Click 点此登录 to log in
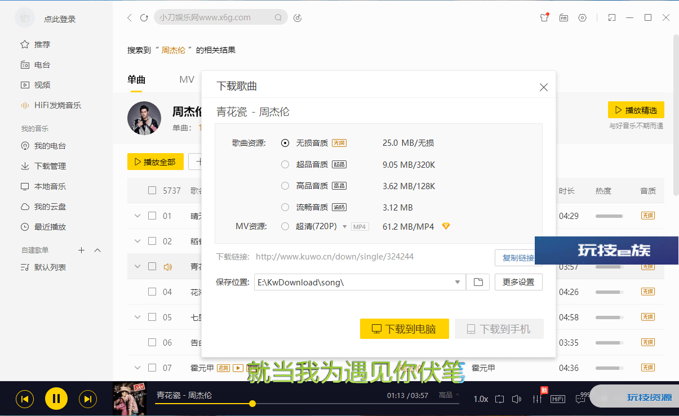This screenshot has width=679, height=416. click(x=60, y=19)
